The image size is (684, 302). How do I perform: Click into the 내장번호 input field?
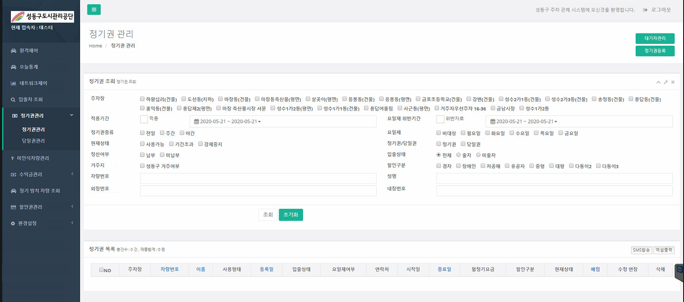pos(554,191)
